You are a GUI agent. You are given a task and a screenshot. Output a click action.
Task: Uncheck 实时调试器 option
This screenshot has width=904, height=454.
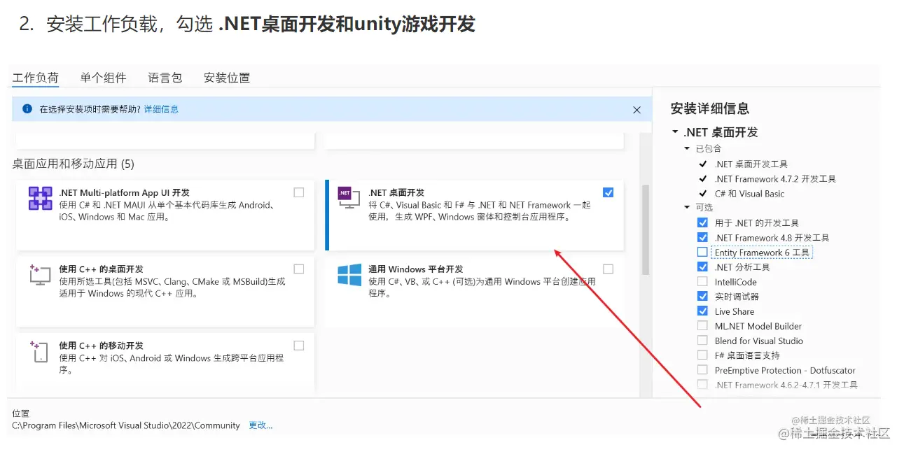(702, 297)
